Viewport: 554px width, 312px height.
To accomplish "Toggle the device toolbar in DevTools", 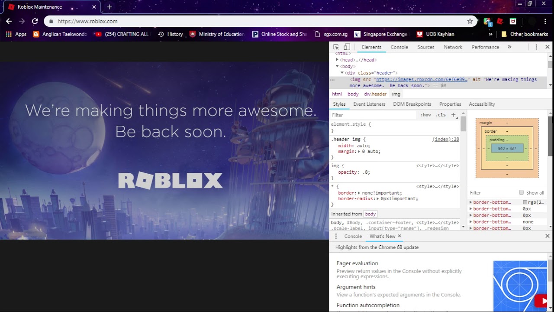I will (347, 47).
